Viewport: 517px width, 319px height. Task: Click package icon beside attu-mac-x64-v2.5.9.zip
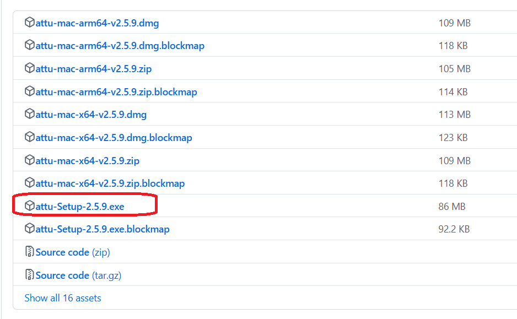(x=30, y=160)
